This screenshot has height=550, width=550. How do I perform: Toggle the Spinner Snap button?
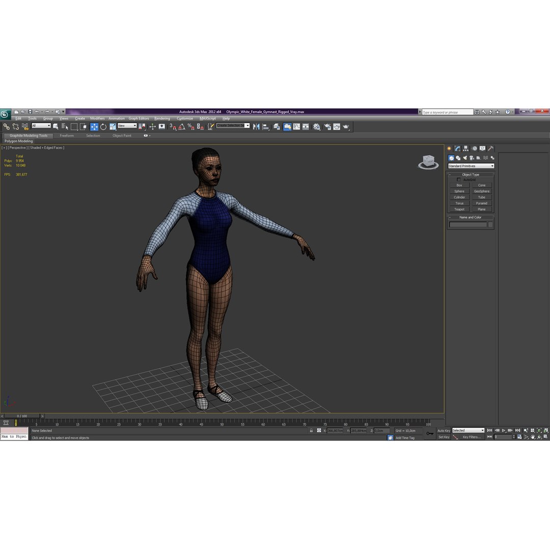[x=200, y=127]
